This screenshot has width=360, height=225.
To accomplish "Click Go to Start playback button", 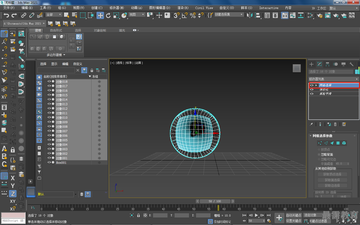I will click(244, 215).
